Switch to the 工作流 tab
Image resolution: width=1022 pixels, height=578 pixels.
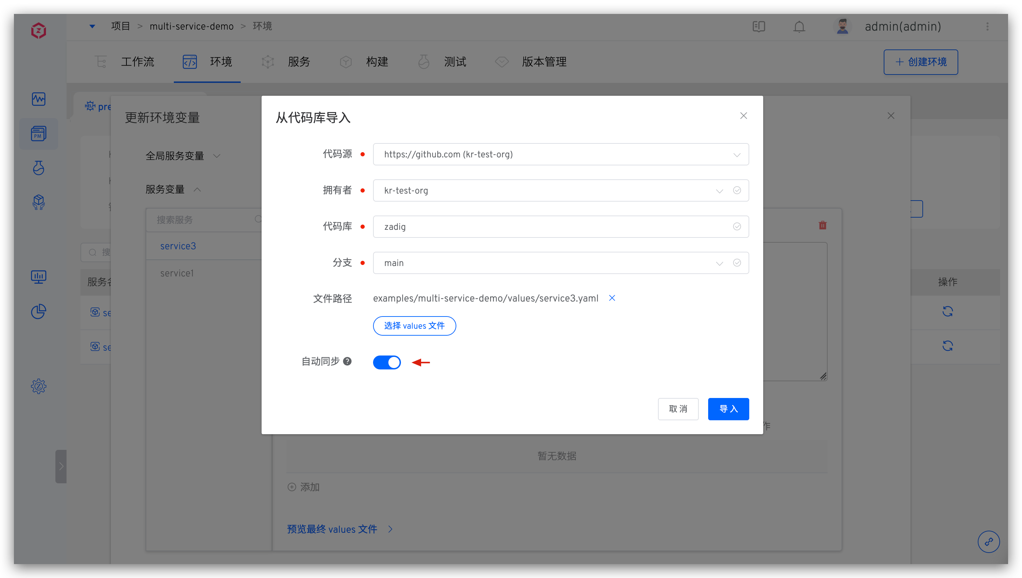pos(137,62)
